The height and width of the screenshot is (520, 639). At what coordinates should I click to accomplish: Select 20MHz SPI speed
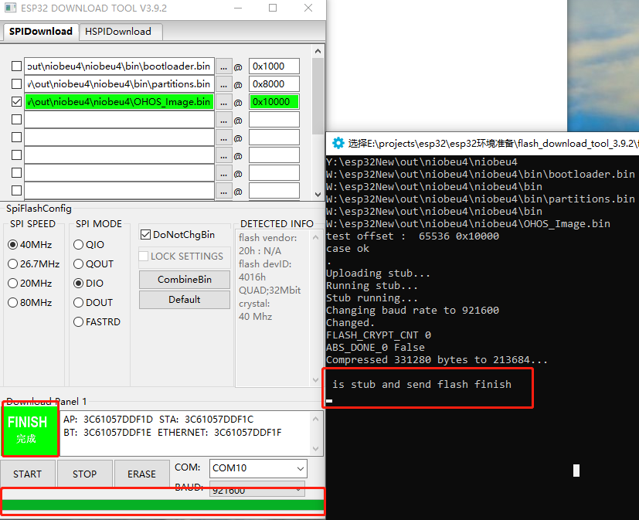pos(12,284)
